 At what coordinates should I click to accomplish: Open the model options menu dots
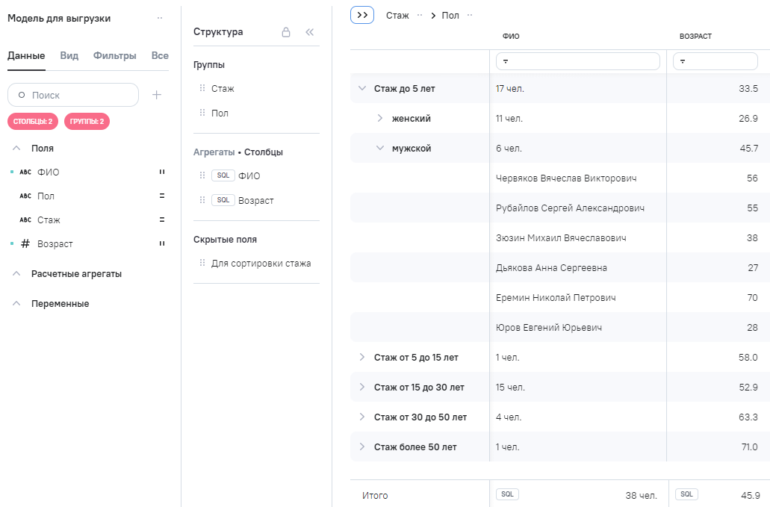pyautogui.click(x=159, y=19)
